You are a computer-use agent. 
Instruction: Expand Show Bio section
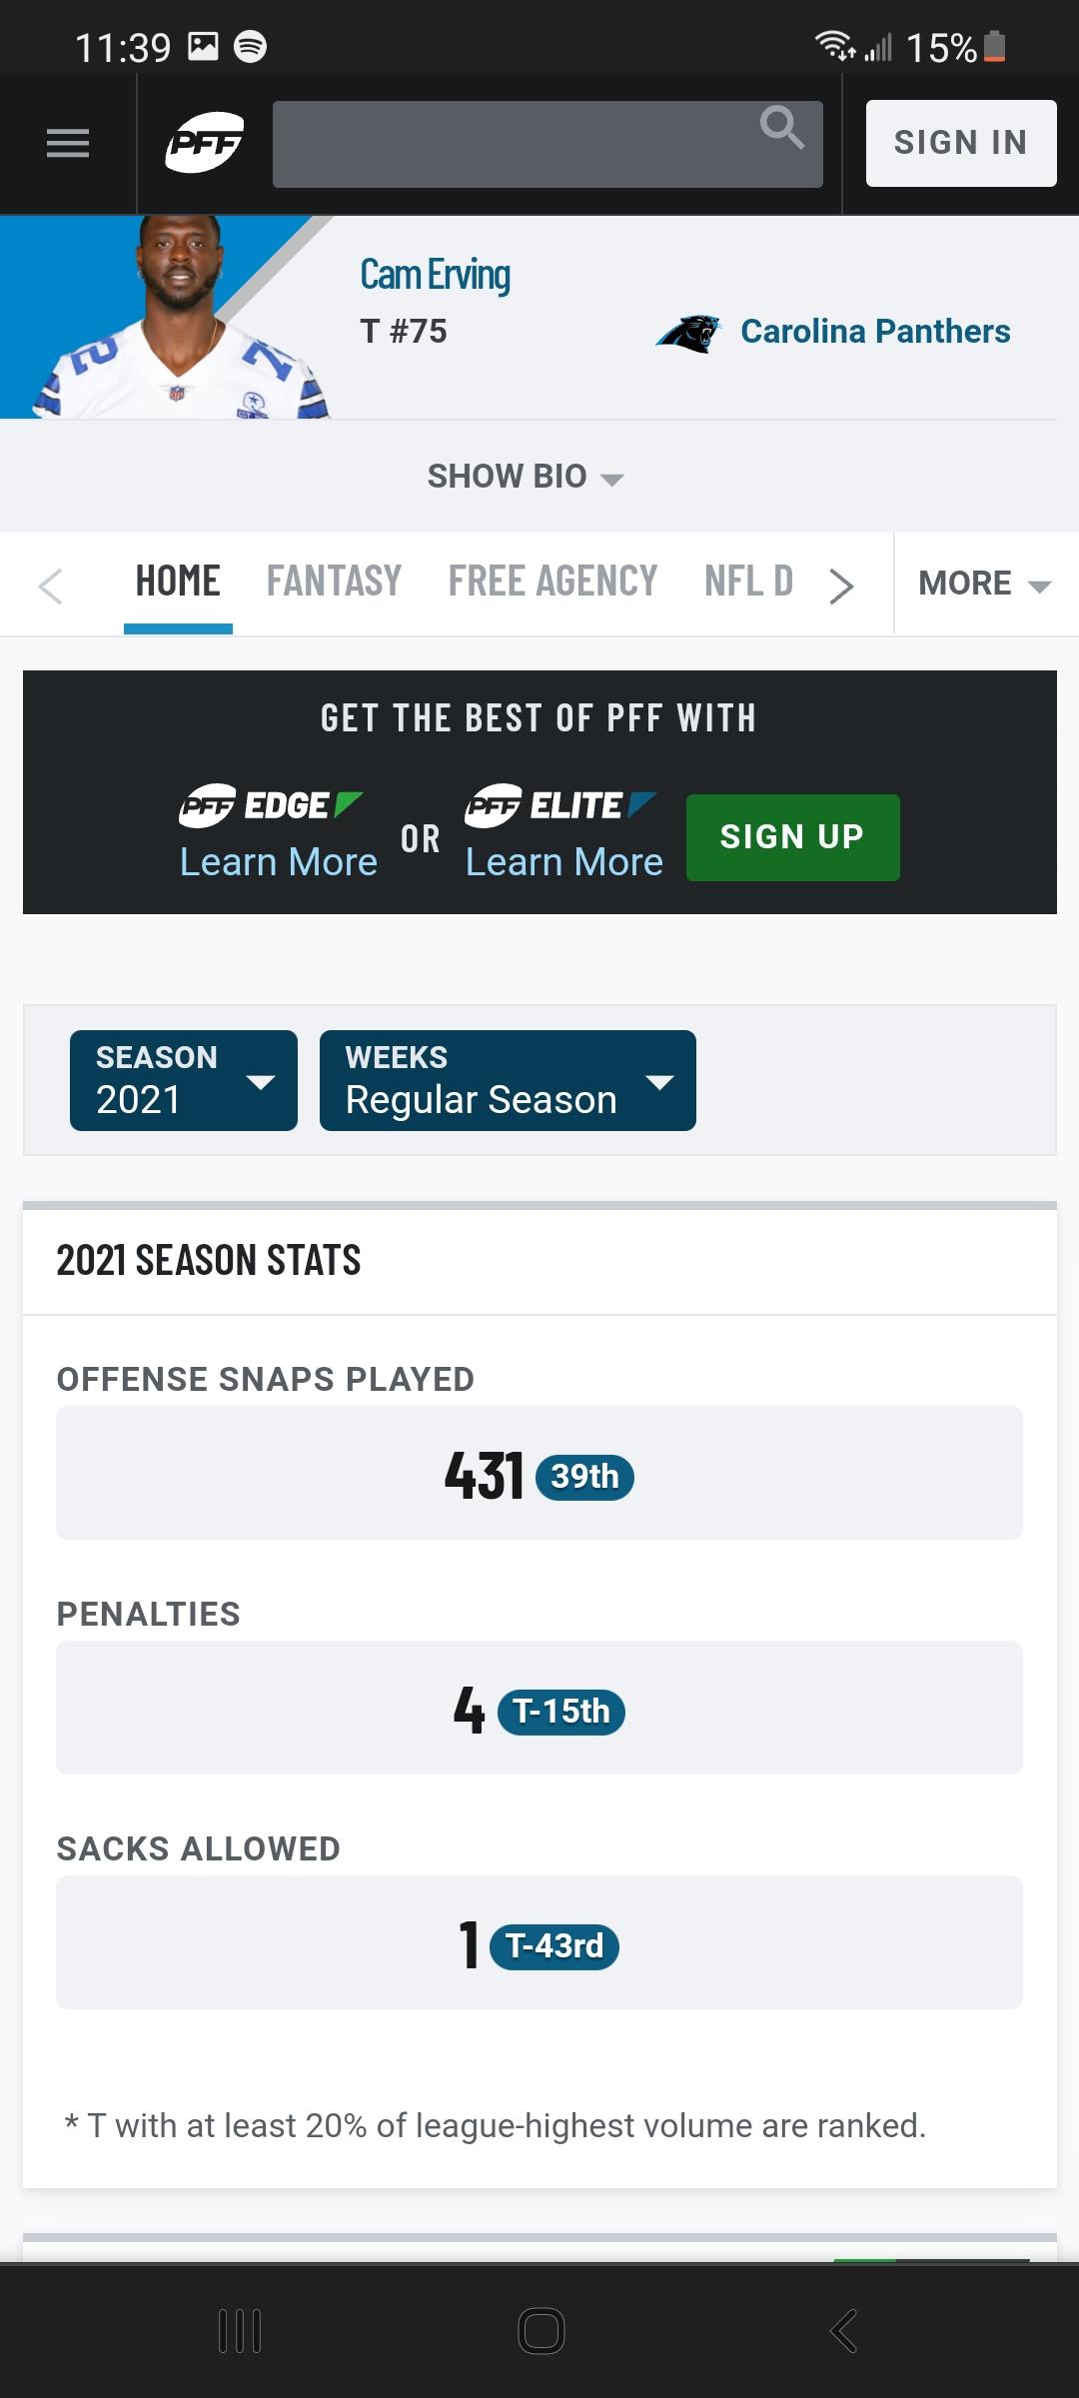(x=526, y=477)
